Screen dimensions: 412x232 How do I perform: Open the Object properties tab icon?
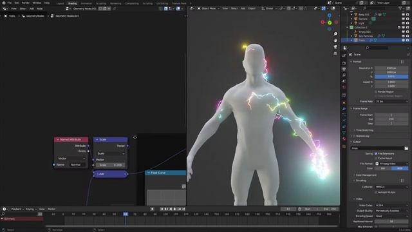(344, 102)
